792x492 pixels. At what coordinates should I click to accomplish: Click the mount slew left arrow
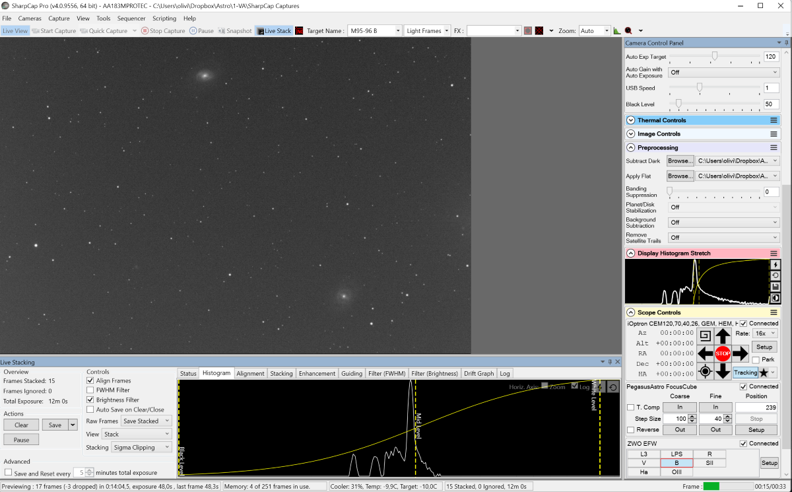coord(706,353)
